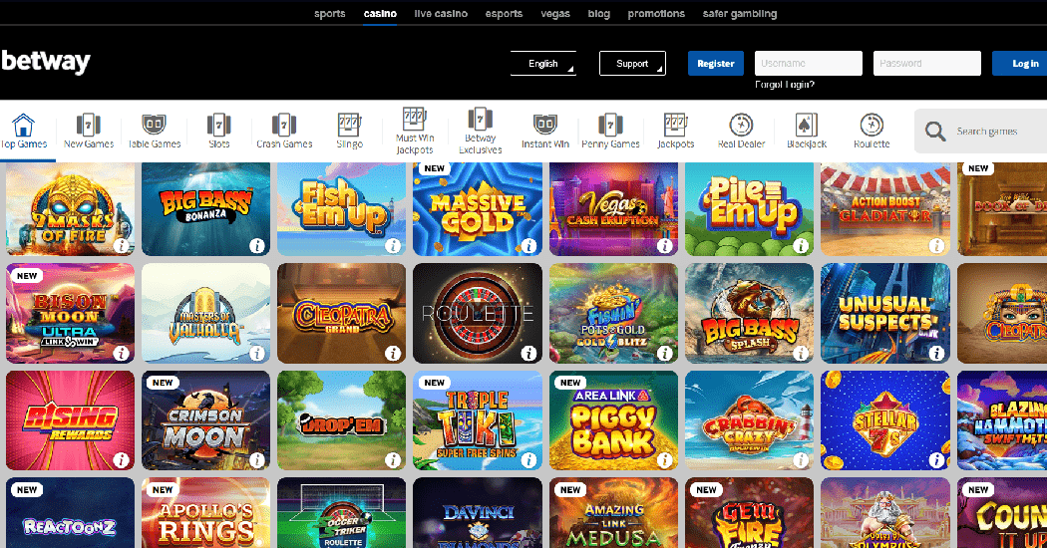Screen dimensions: 1047x548
Task: Open the New Games category
Action: pos(89,131)
